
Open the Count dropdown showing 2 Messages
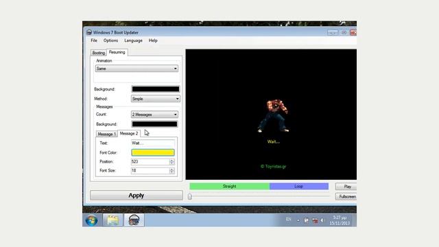tap(154, 115)
